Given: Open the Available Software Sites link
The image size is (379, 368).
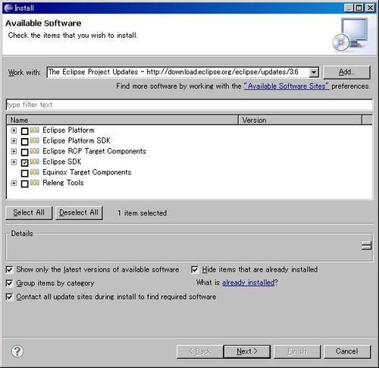Looking at the screenshot, I should point(287,86).
